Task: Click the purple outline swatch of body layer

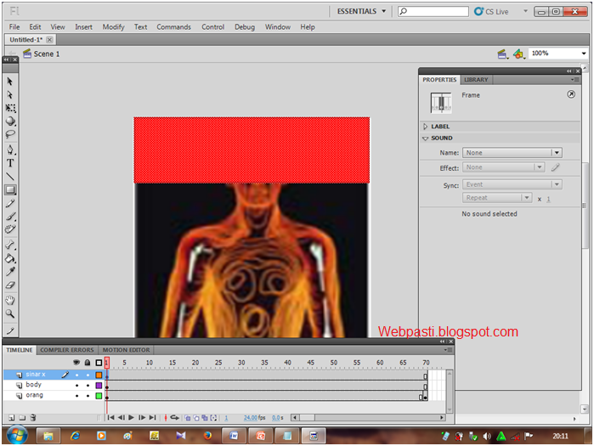Action: (99, 386)
